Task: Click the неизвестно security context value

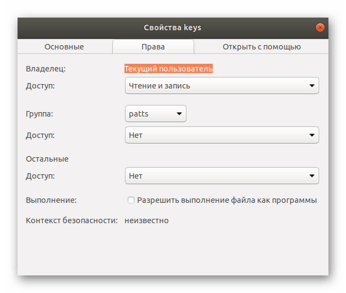Action: point(146,220)
